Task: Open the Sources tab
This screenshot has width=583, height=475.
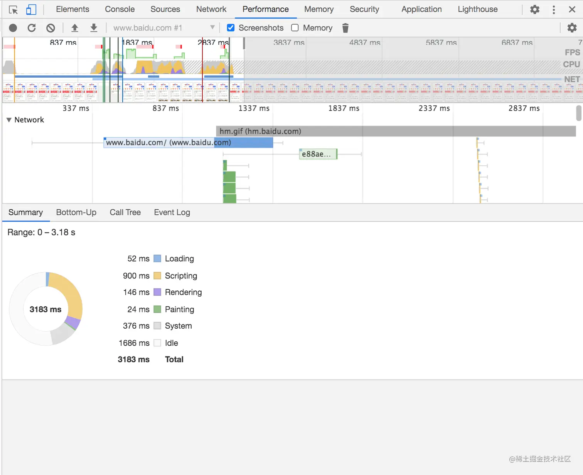Action: [x=165, y=9]
